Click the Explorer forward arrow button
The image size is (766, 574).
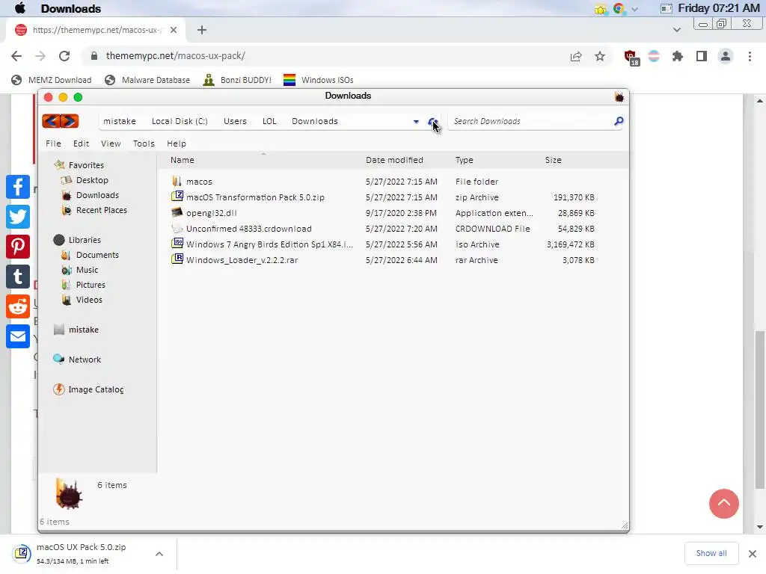click(70, 121)
